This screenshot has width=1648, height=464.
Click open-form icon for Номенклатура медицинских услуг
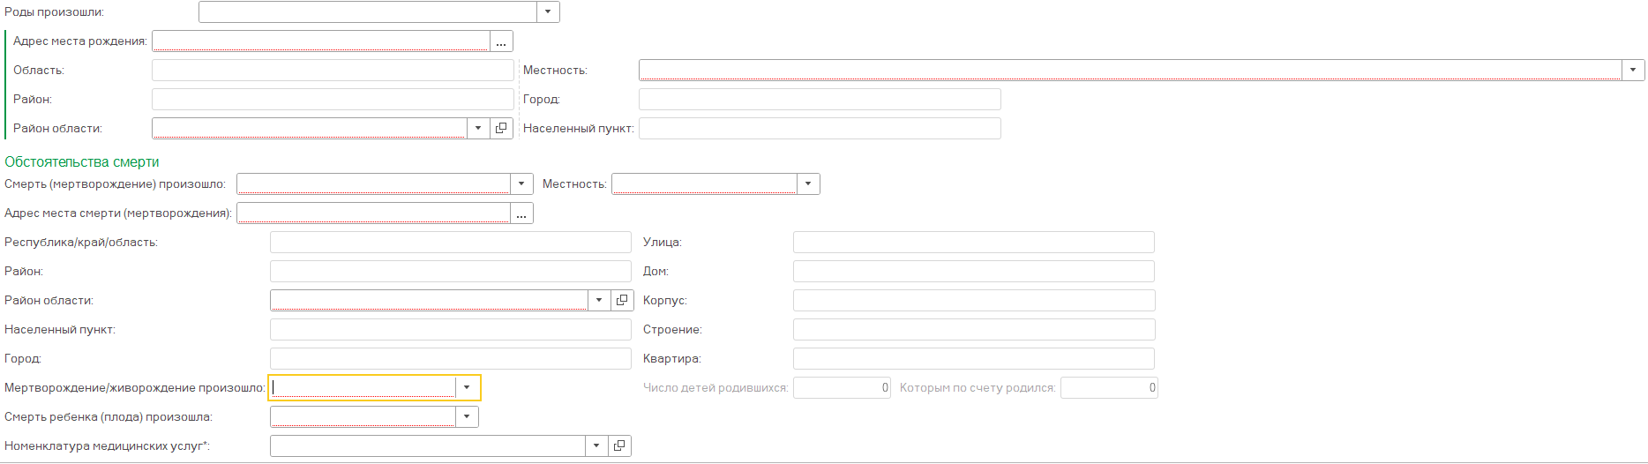click(x=619, y=446)
